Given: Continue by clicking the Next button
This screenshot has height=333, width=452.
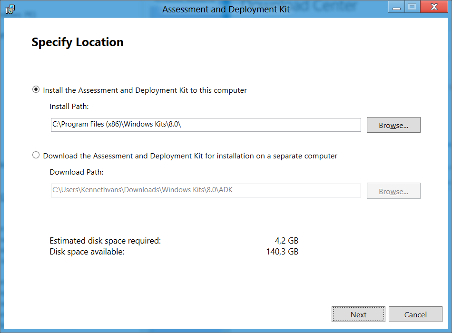Looking at the screenshot, I should (358, 314).
